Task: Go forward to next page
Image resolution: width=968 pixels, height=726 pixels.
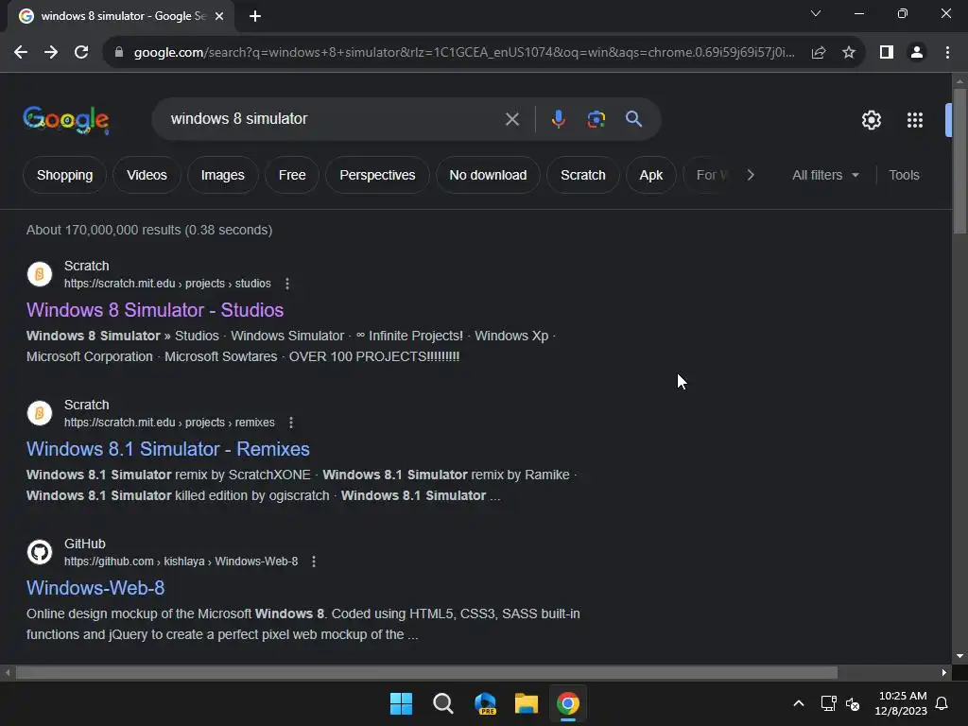Action: coord(51,53)
